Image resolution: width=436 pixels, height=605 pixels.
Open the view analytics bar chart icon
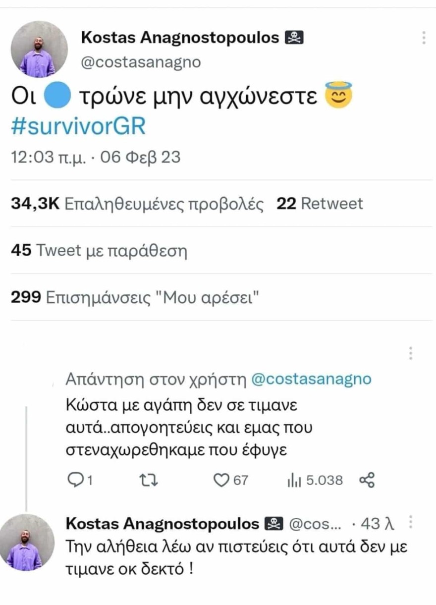click(x=294, y=480)
